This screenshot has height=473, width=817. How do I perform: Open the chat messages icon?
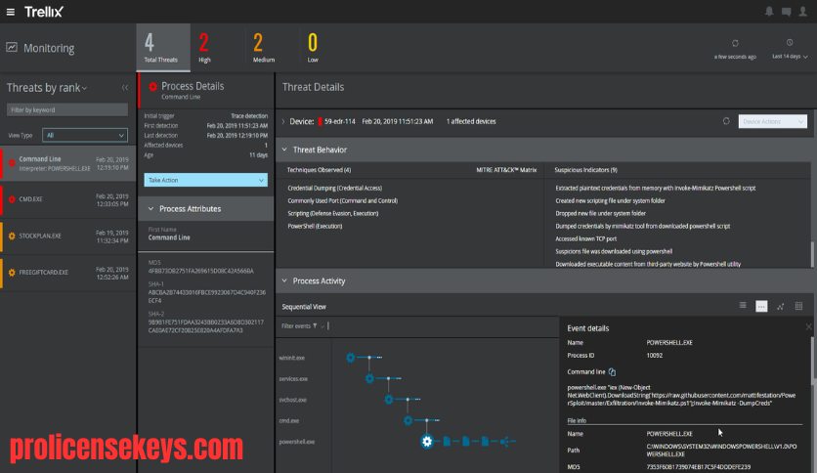coord(787,12)
